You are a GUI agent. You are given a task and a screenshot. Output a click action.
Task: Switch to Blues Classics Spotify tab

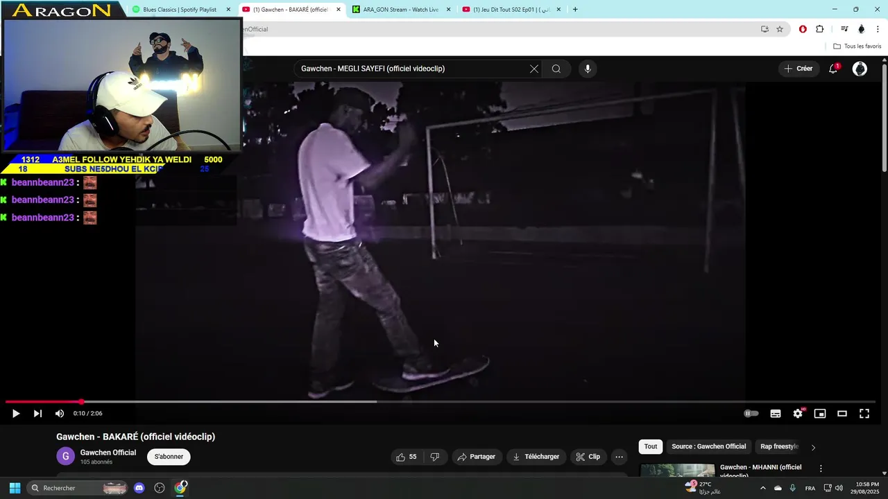[x=180, y=10]
